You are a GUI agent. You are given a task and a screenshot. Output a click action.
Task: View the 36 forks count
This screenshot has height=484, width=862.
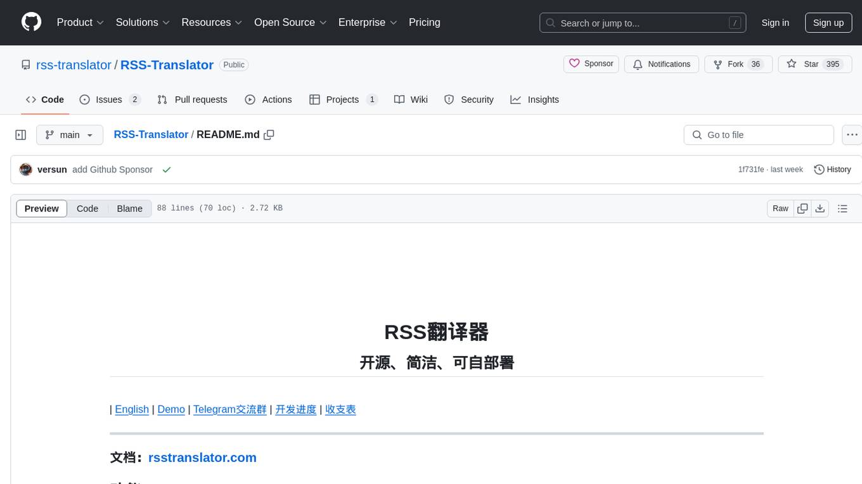click(x=755, y=65)
